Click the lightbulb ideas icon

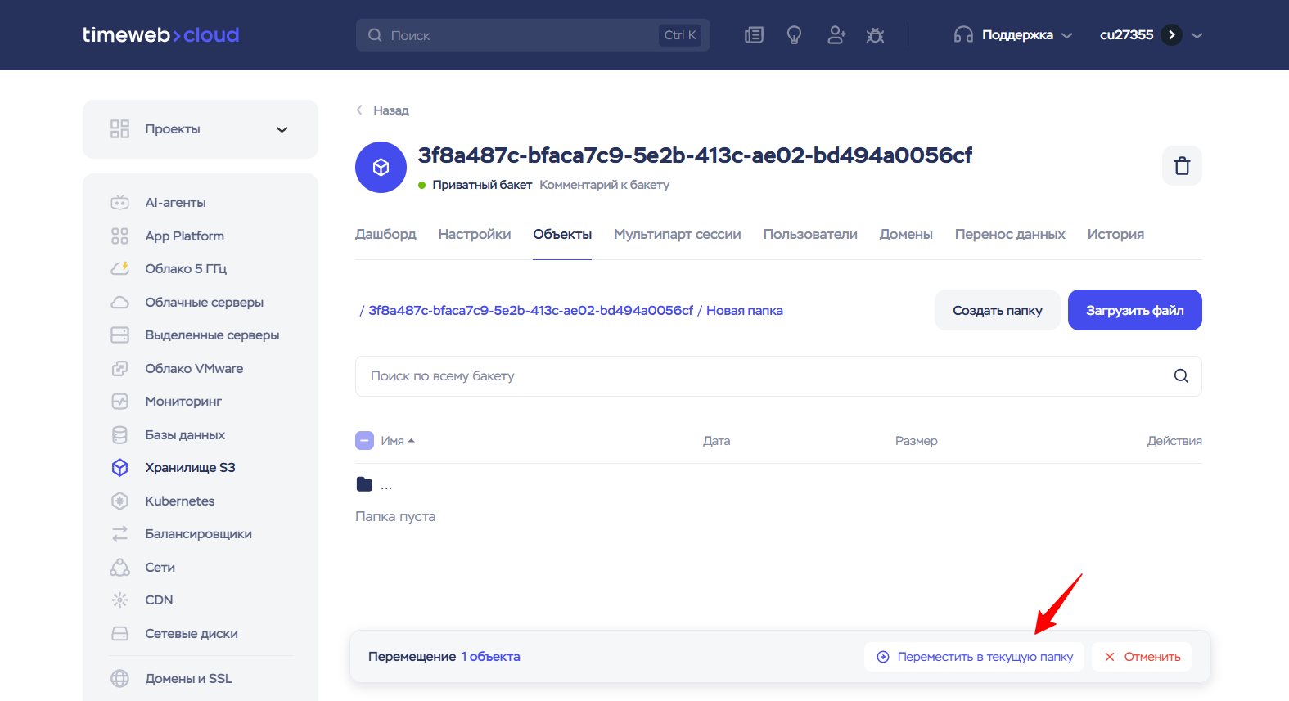point(794,35)
